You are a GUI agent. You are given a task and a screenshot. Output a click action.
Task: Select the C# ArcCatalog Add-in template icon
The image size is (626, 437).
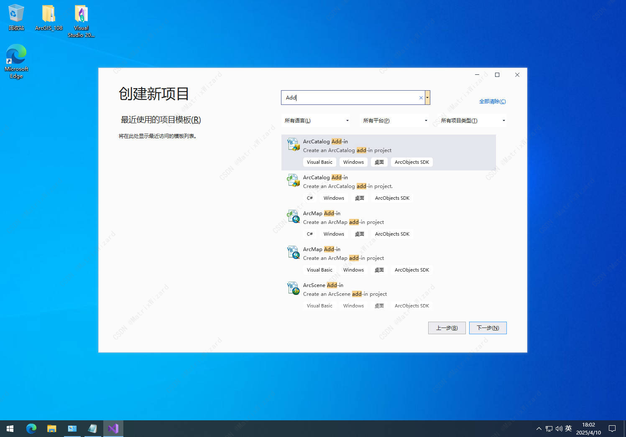point(293,180)
